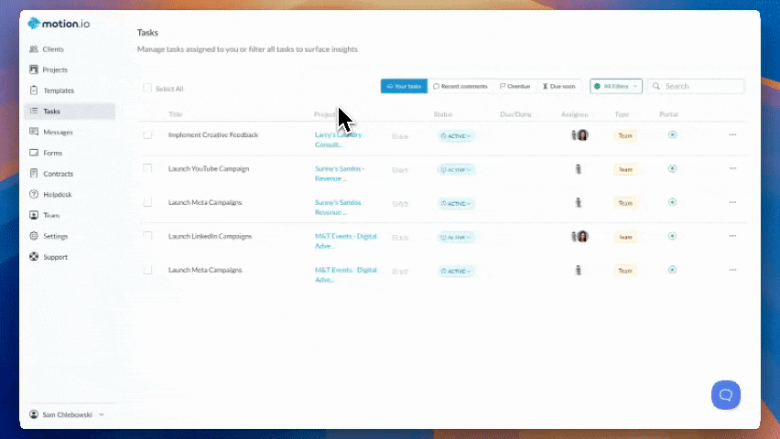Viewport: 780px width, 439px height.
Task: Click the Sam Chlebowski user avatar icon
Action: coord(34,414)
